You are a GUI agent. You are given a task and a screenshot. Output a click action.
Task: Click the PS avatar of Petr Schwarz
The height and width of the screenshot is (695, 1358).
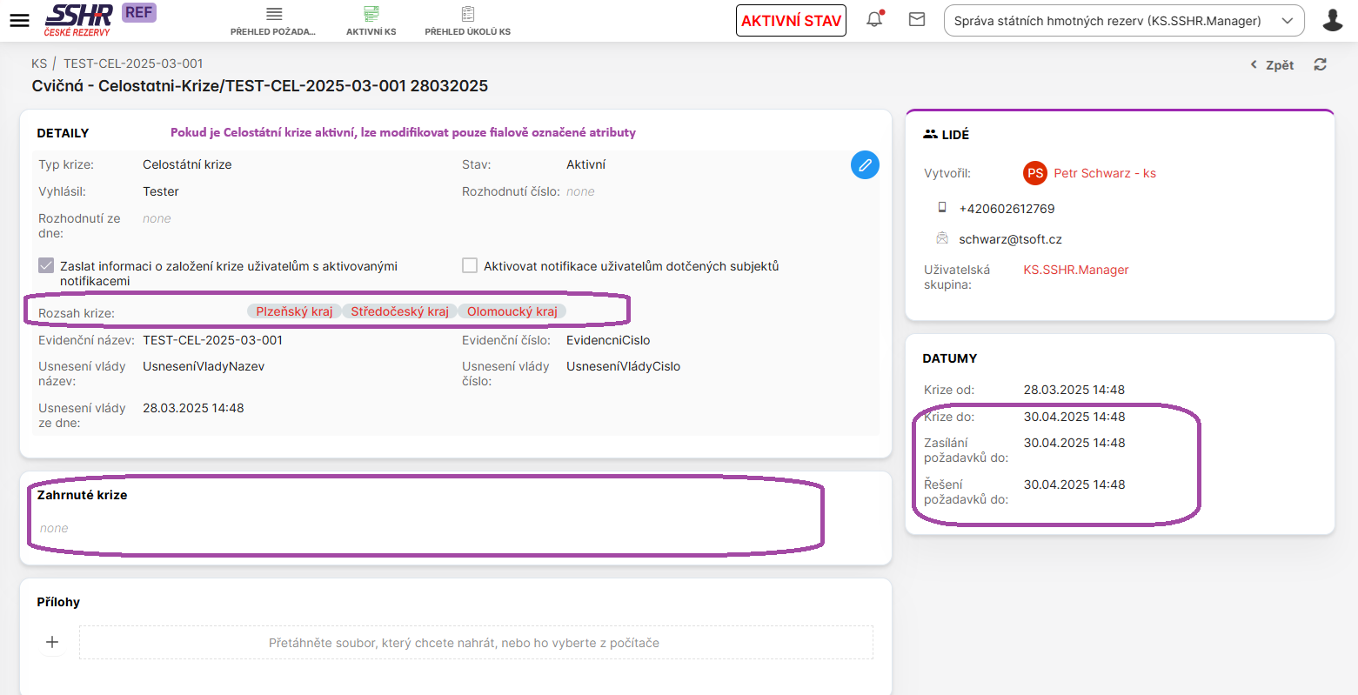click(x=1034, y=173)
